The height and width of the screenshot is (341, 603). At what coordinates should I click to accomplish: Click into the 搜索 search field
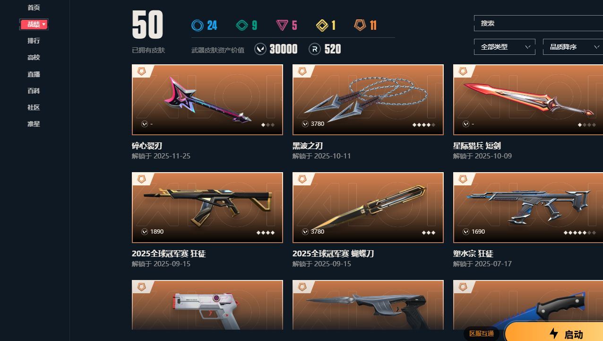[538, 23]
